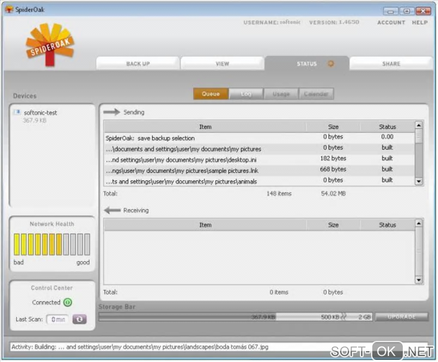
Task: Click the Storage Bar usage indicator
Action: (235, 317)
